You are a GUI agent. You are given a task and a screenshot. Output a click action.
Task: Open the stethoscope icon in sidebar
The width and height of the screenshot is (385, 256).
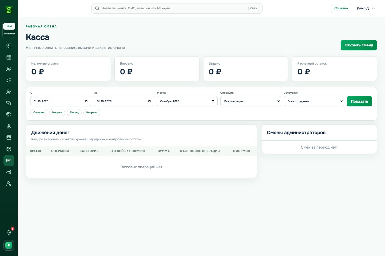click(9, 103)
